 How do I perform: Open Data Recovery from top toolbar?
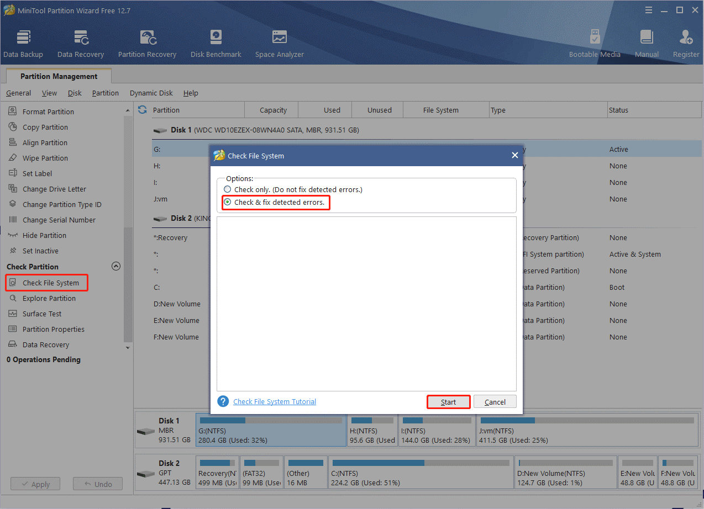(x=81, y=44)
